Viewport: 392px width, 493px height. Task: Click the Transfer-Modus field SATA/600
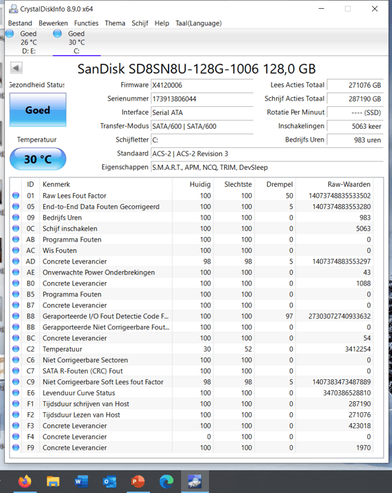tap(202, 127)
